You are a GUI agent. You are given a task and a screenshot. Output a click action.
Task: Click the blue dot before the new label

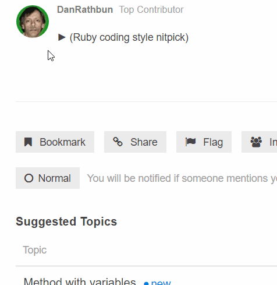pos(146,283)
